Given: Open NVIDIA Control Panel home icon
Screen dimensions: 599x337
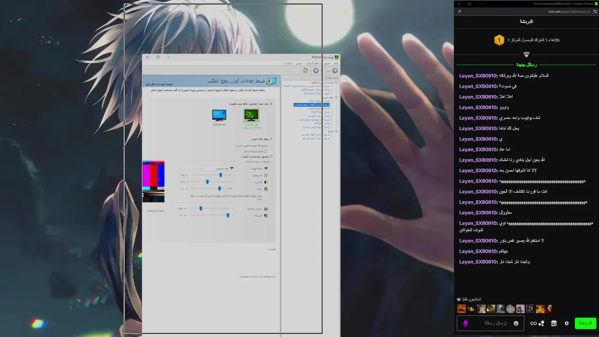Looking at the screenshot, I should click(x=306, y=70).
